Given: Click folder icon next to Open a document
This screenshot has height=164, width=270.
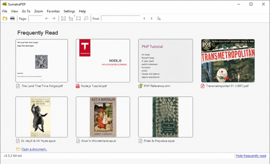Looking at the screenshot, I should tap(18, 149).
